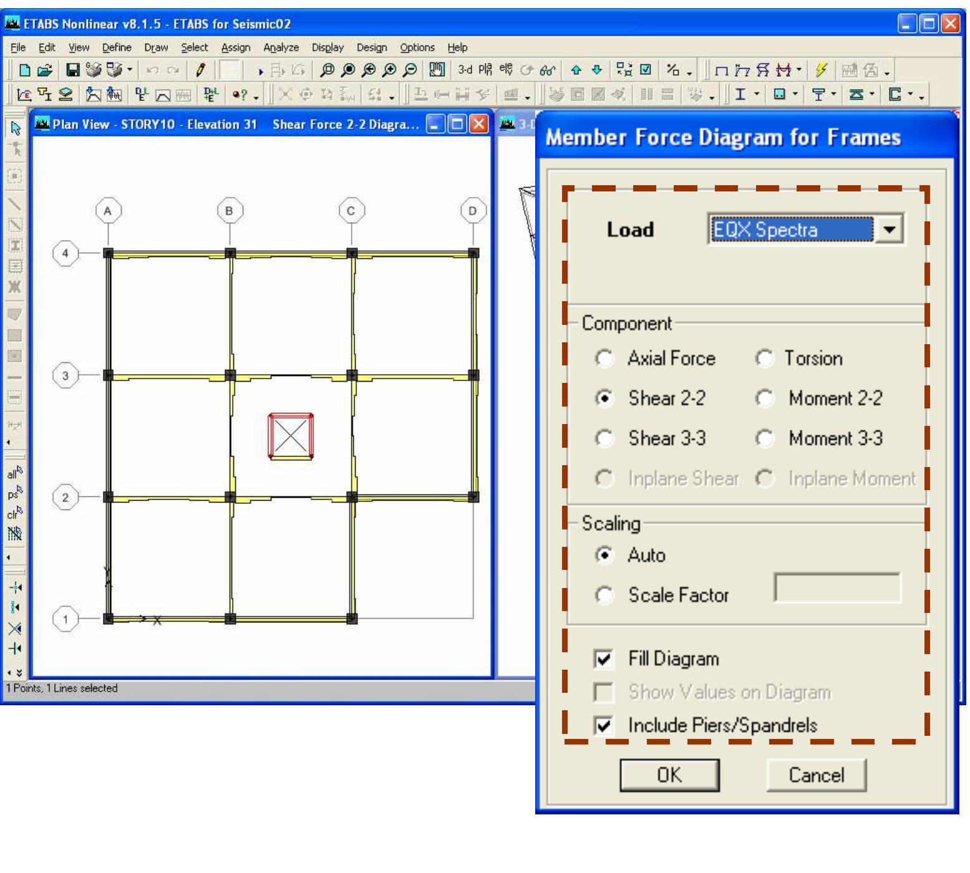
Task: Open the display frame forces dropdown arrow
Action: (x=799, y=70)
